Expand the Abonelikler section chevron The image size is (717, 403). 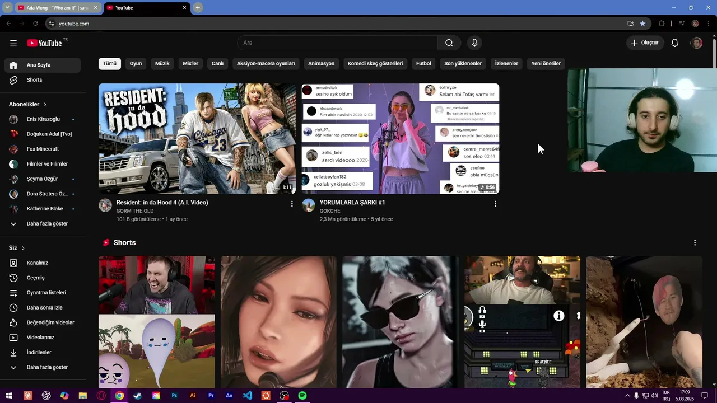pos(45,105)
